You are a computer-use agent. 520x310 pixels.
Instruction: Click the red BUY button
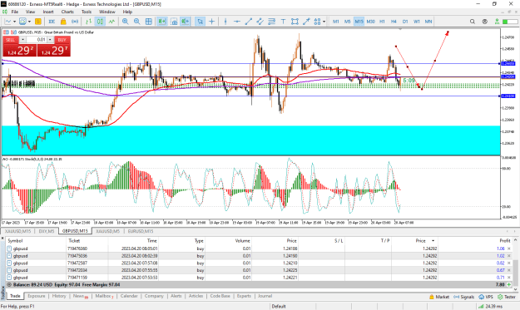click(62, 40)
